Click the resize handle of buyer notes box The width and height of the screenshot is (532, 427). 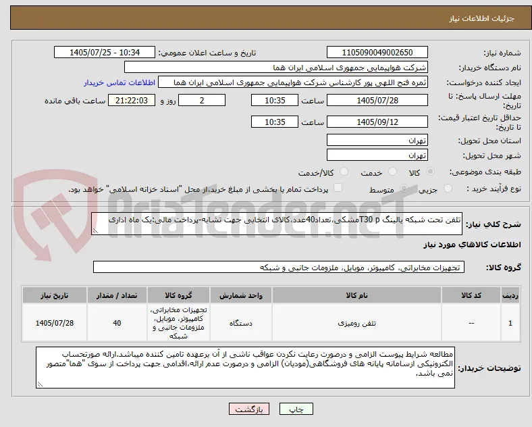tap(40, 384)
